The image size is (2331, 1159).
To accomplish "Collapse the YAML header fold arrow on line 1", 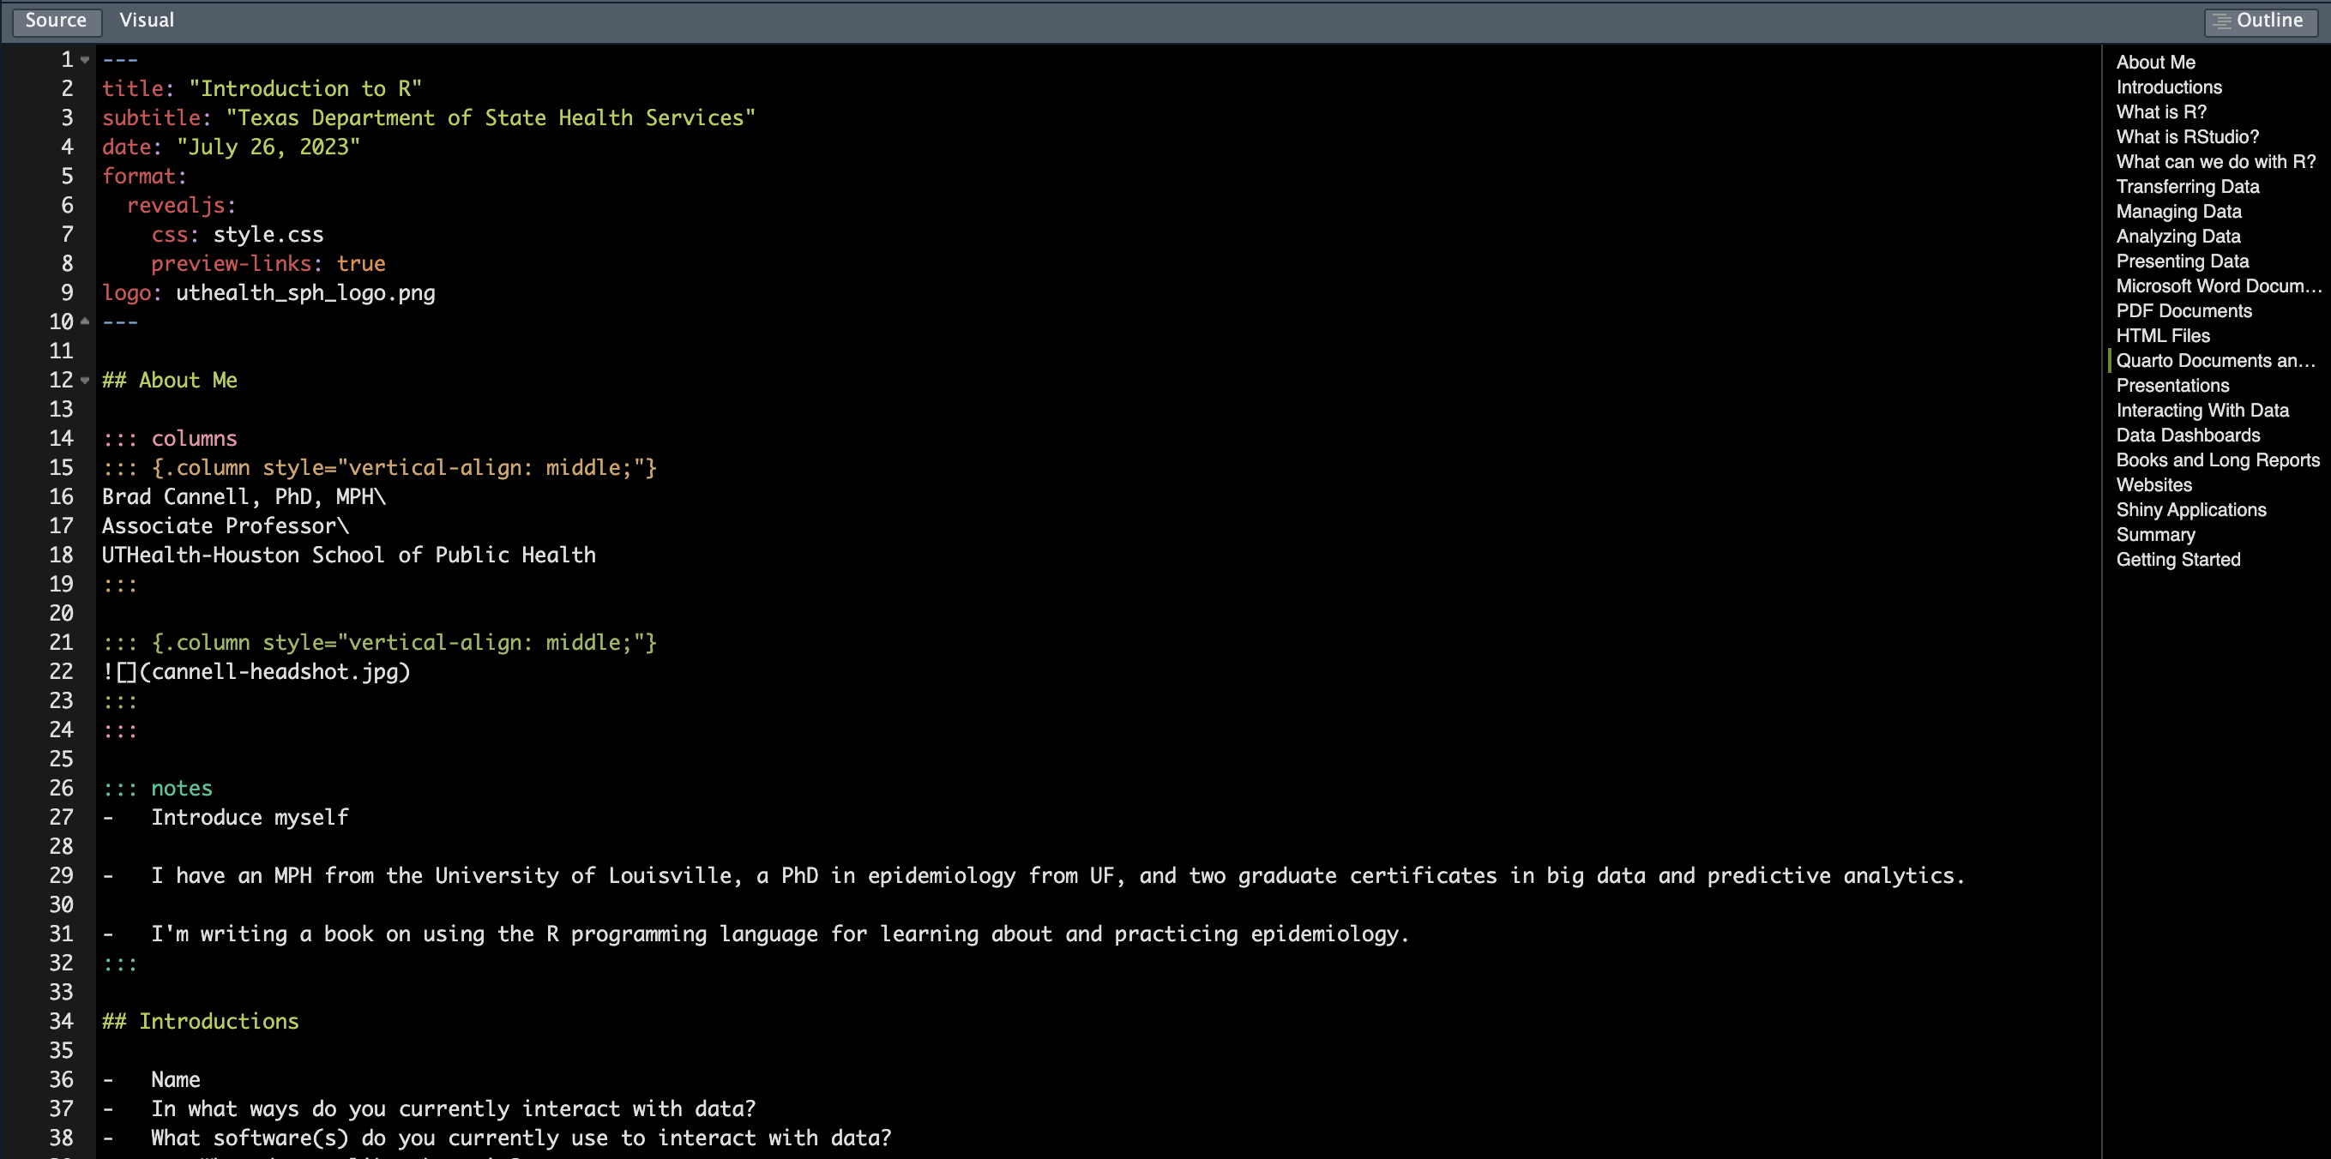I will click(x=85, y=61).
